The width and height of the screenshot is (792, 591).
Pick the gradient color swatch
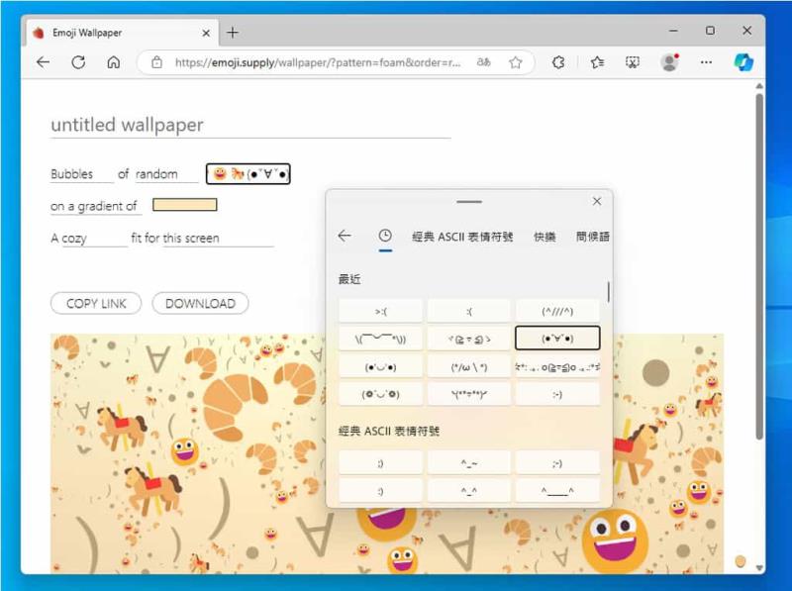[185, 205]
